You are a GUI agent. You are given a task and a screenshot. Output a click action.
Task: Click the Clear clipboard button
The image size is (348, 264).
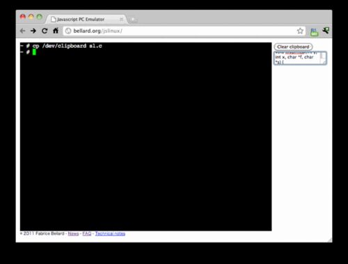tap(293, 47)
